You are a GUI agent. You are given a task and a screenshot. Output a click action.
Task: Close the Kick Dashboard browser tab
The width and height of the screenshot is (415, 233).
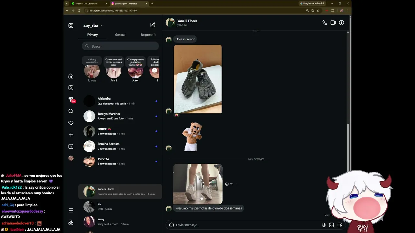pyautogui.click(x=106, y=4)
